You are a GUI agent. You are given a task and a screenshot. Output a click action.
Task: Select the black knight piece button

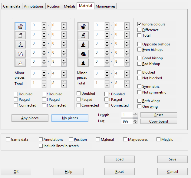click(x=83, y=54)
